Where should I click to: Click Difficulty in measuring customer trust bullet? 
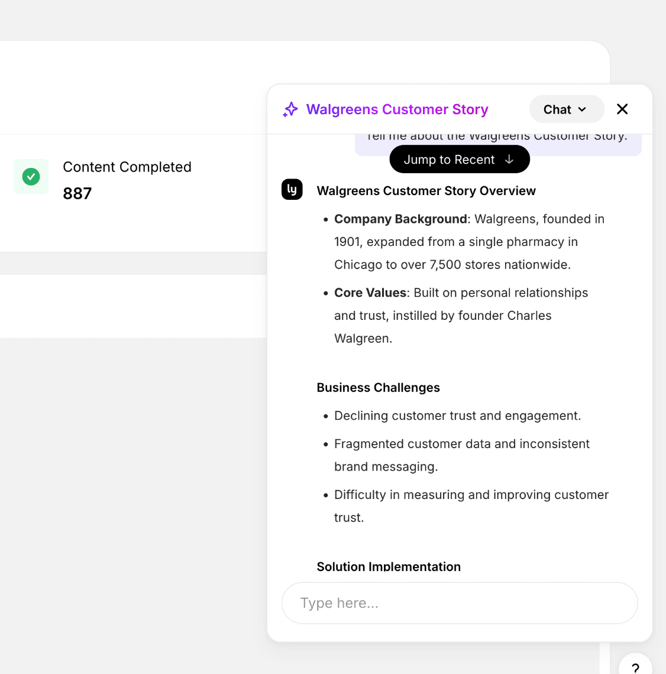[x=471, y=506]
